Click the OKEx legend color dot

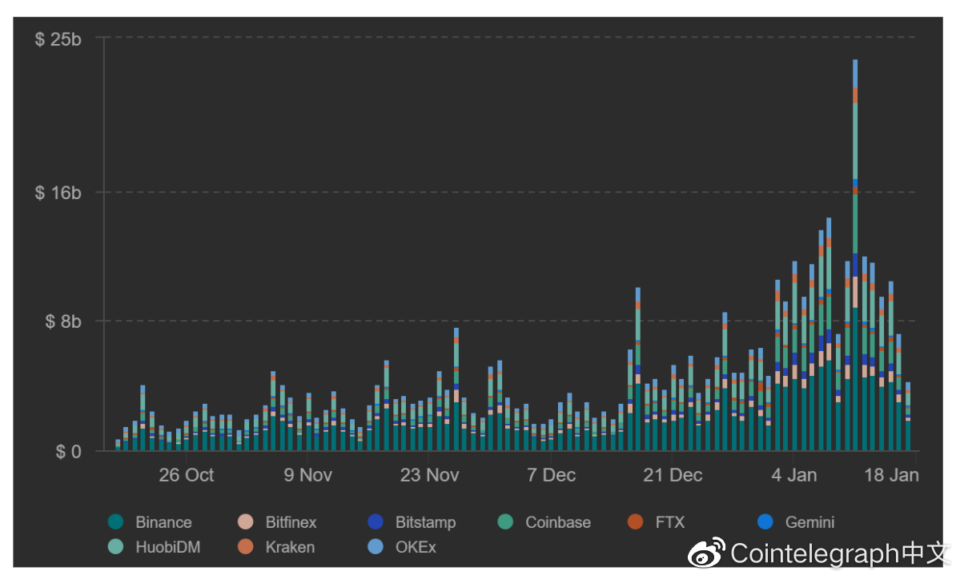376,546
